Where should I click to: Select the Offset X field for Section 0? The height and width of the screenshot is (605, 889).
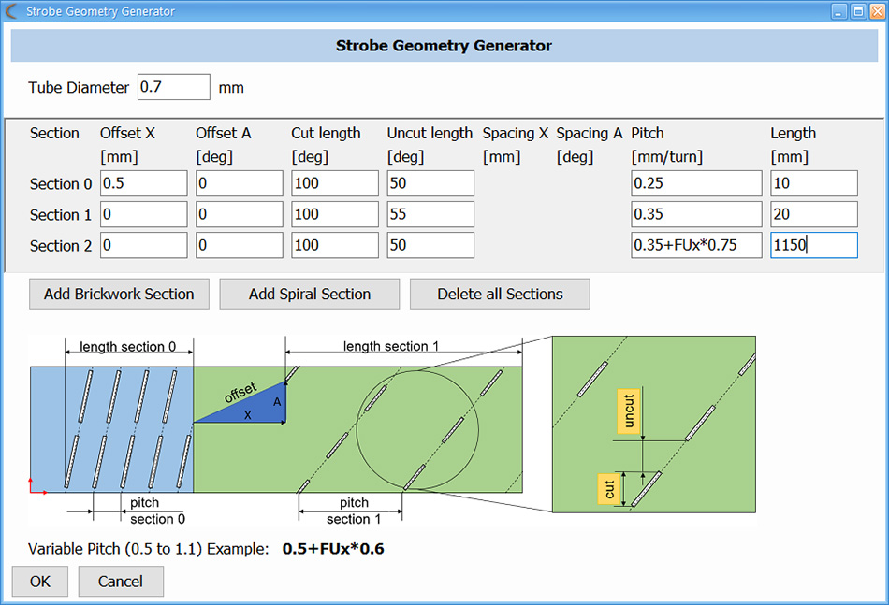coord(143,183)
